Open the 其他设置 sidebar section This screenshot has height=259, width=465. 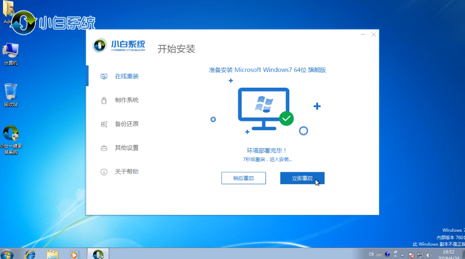pyautogui.click(x=127, y=148)
